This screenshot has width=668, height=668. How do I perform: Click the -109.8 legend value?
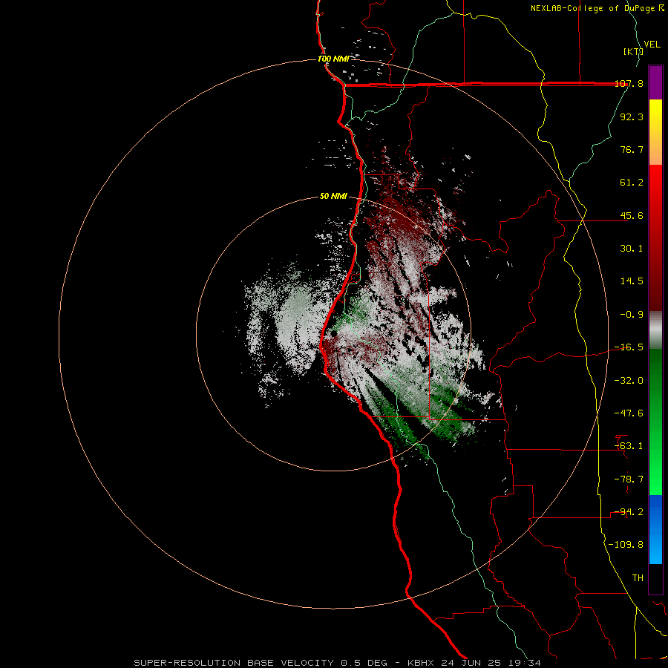[626, 545]
